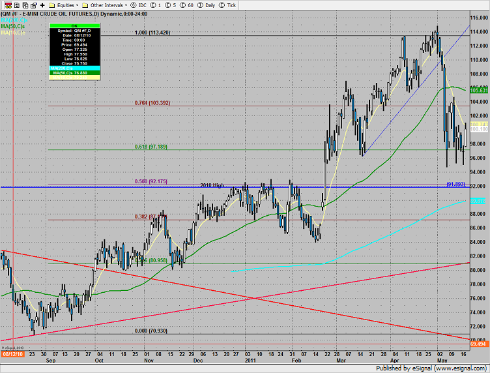The height and width of the screenshot is (373, 490).
Task: Click the 0.500 (92.175) Fibonacci label
Action: click(x=151, y=181)
